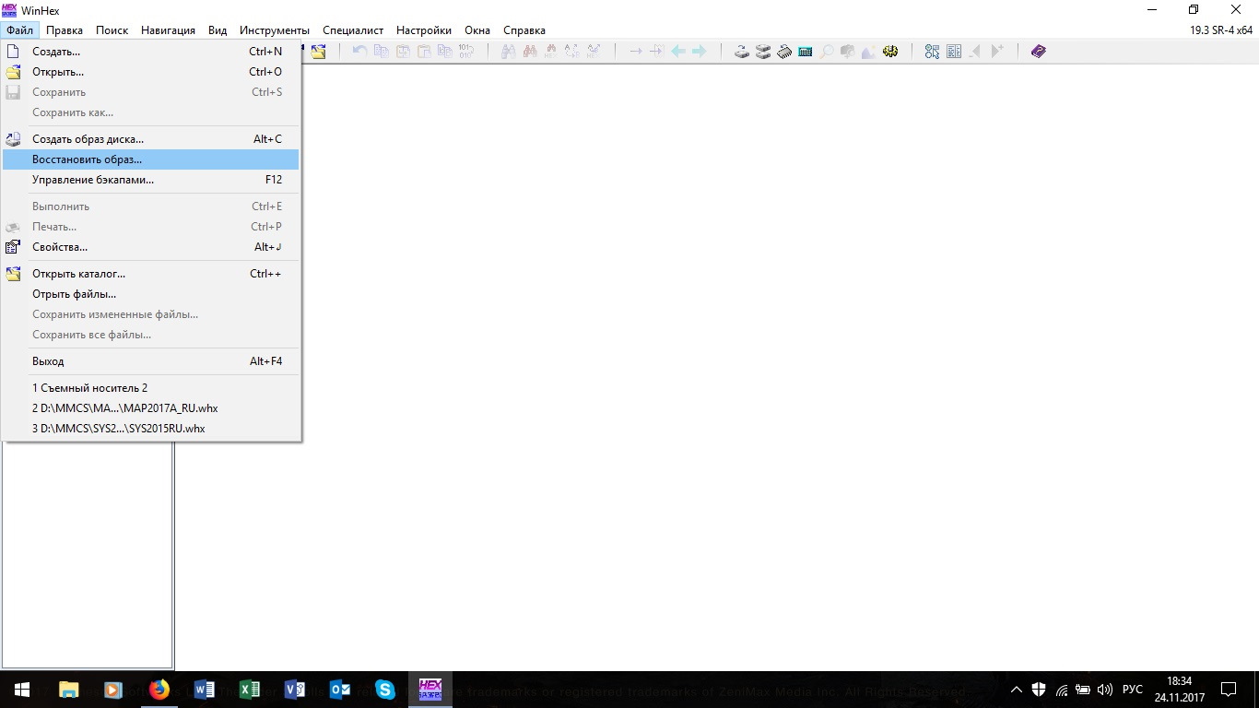Open Firefox from the taskbar
The image size is (1259, 708).
pyautogui.click(x=159, y=689)
